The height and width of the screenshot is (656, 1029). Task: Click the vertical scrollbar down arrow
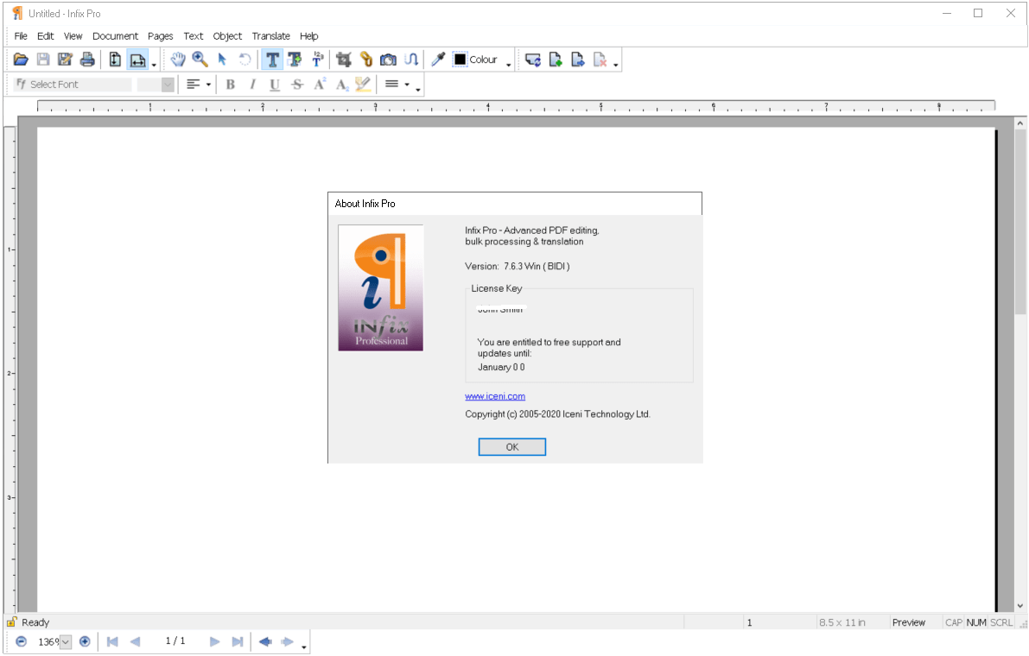tap(1019, 606)
